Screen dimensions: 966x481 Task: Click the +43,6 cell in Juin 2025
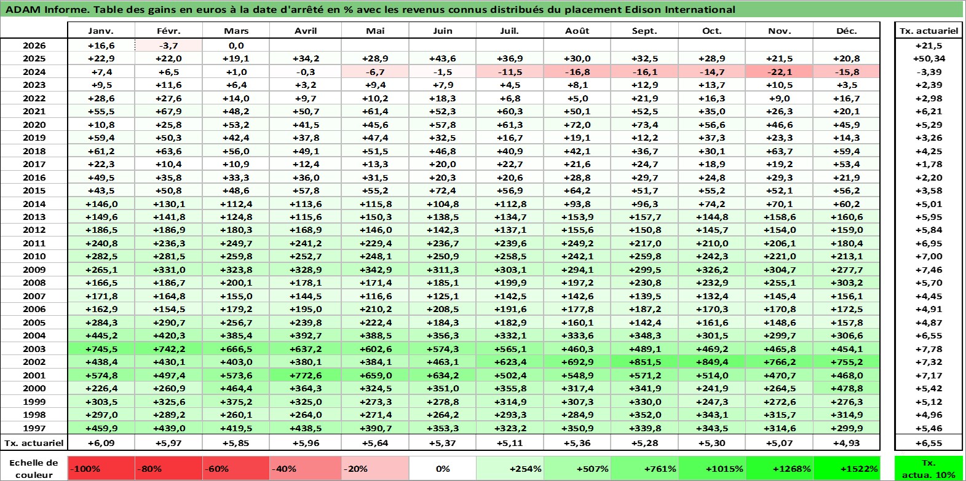443,58
